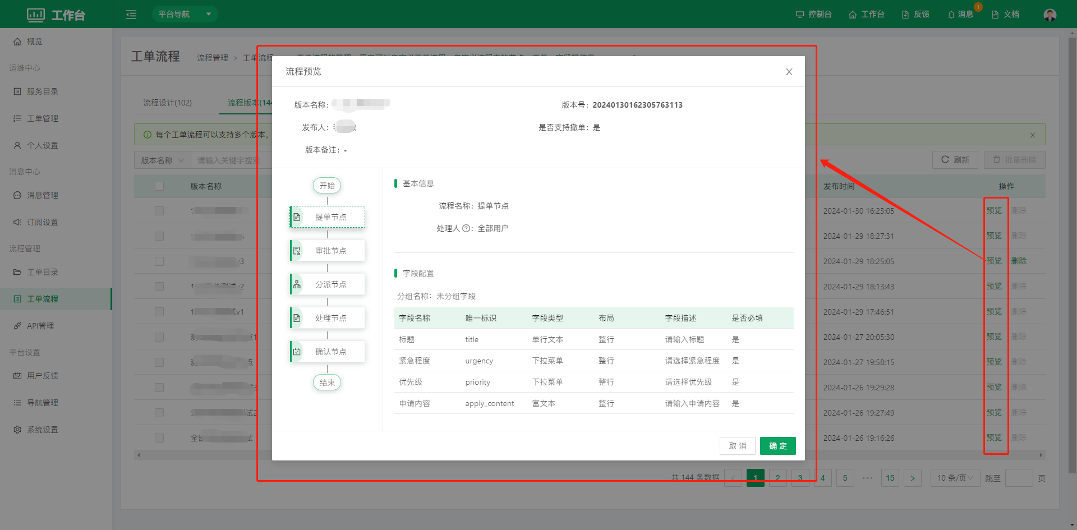The width and height of the screenshot is (1077, 530).
Task: Open 导航管理 in the sidebar
Action: tap(56, 403)
